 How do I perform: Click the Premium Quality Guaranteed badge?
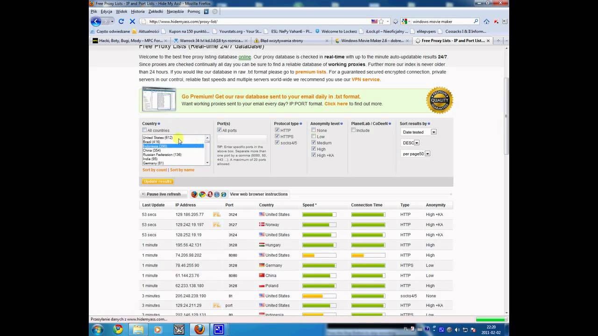[440, 100]
